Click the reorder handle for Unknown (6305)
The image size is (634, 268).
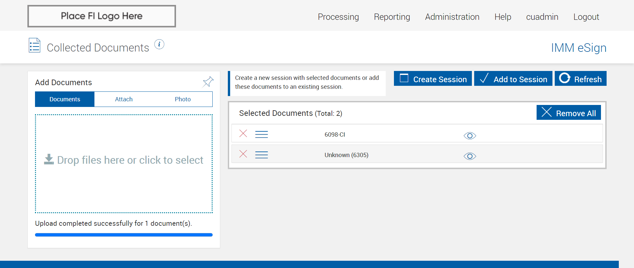tap(261, 155)
